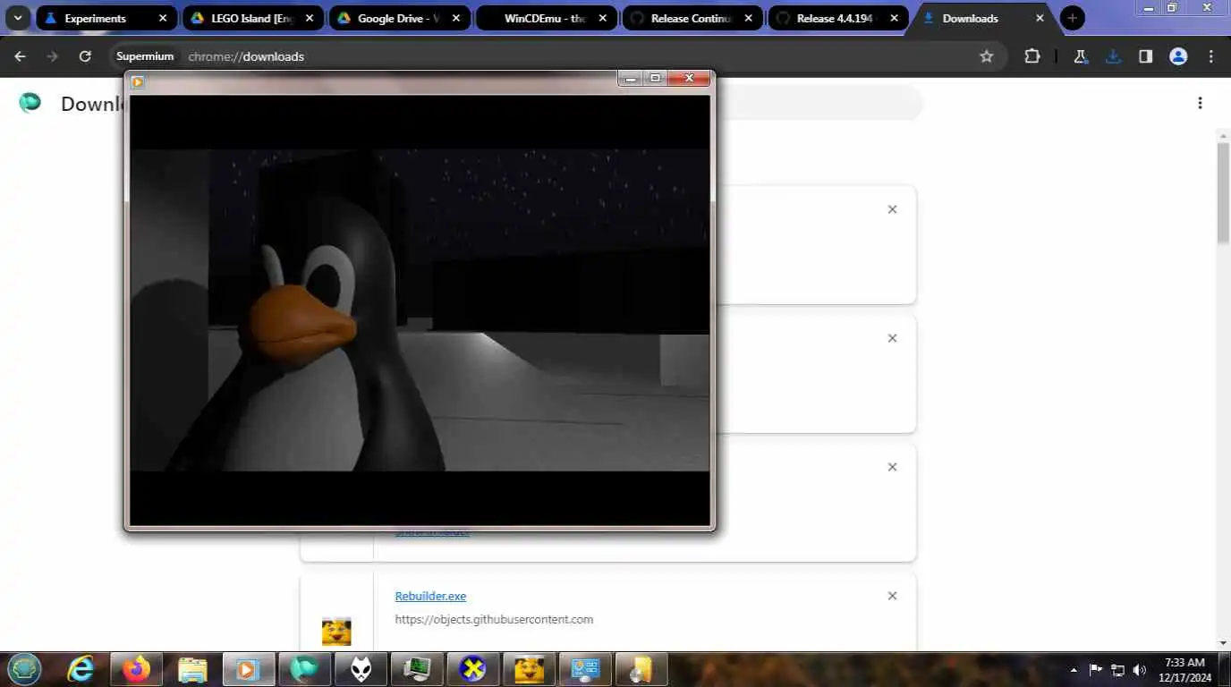1231x687 pixels.
Task: Reload the downloads page
Action: click(85, 56)
